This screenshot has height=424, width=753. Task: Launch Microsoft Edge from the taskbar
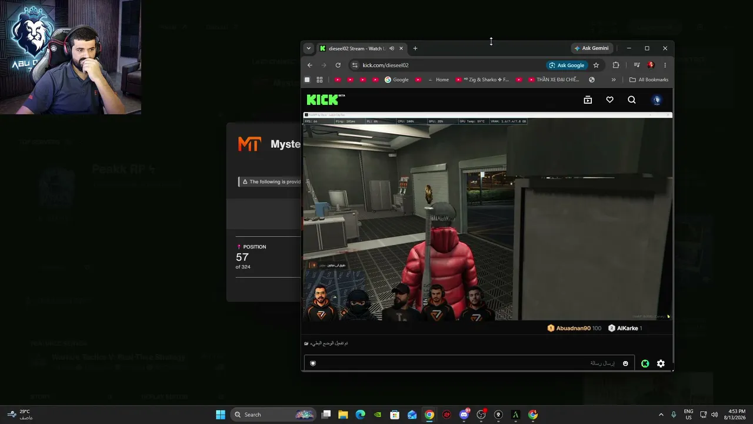coord(360,415)
